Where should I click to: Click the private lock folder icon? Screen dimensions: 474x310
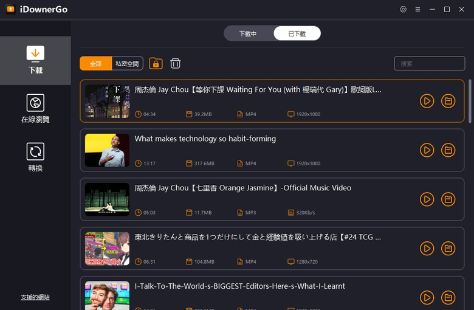click(x=156, y=63)
